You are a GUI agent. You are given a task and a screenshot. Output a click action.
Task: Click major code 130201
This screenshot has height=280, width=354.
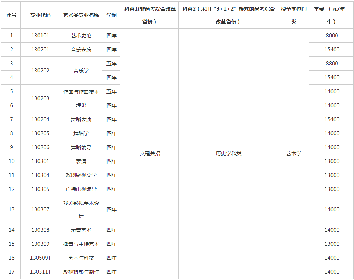(x=40, y=50)
